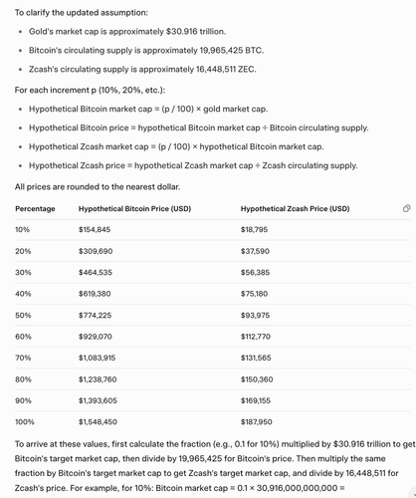This screenshot has height=498, width=416.
Task: Click the Hypothetical Zcash Price (USD) header
Action: (x=295, y=209)
